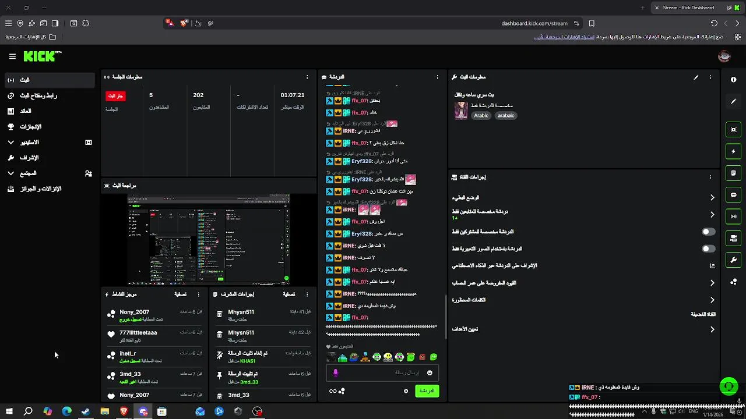The image size is (746, 419).
Task: Expand the Community section in sidebar
Action: [11, 173]
